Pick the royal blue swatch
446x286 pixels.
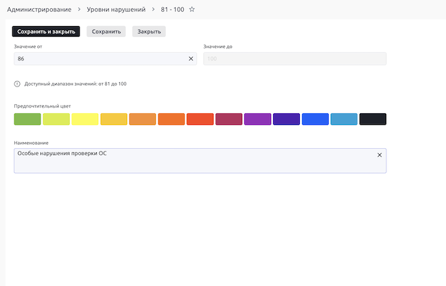315,119
